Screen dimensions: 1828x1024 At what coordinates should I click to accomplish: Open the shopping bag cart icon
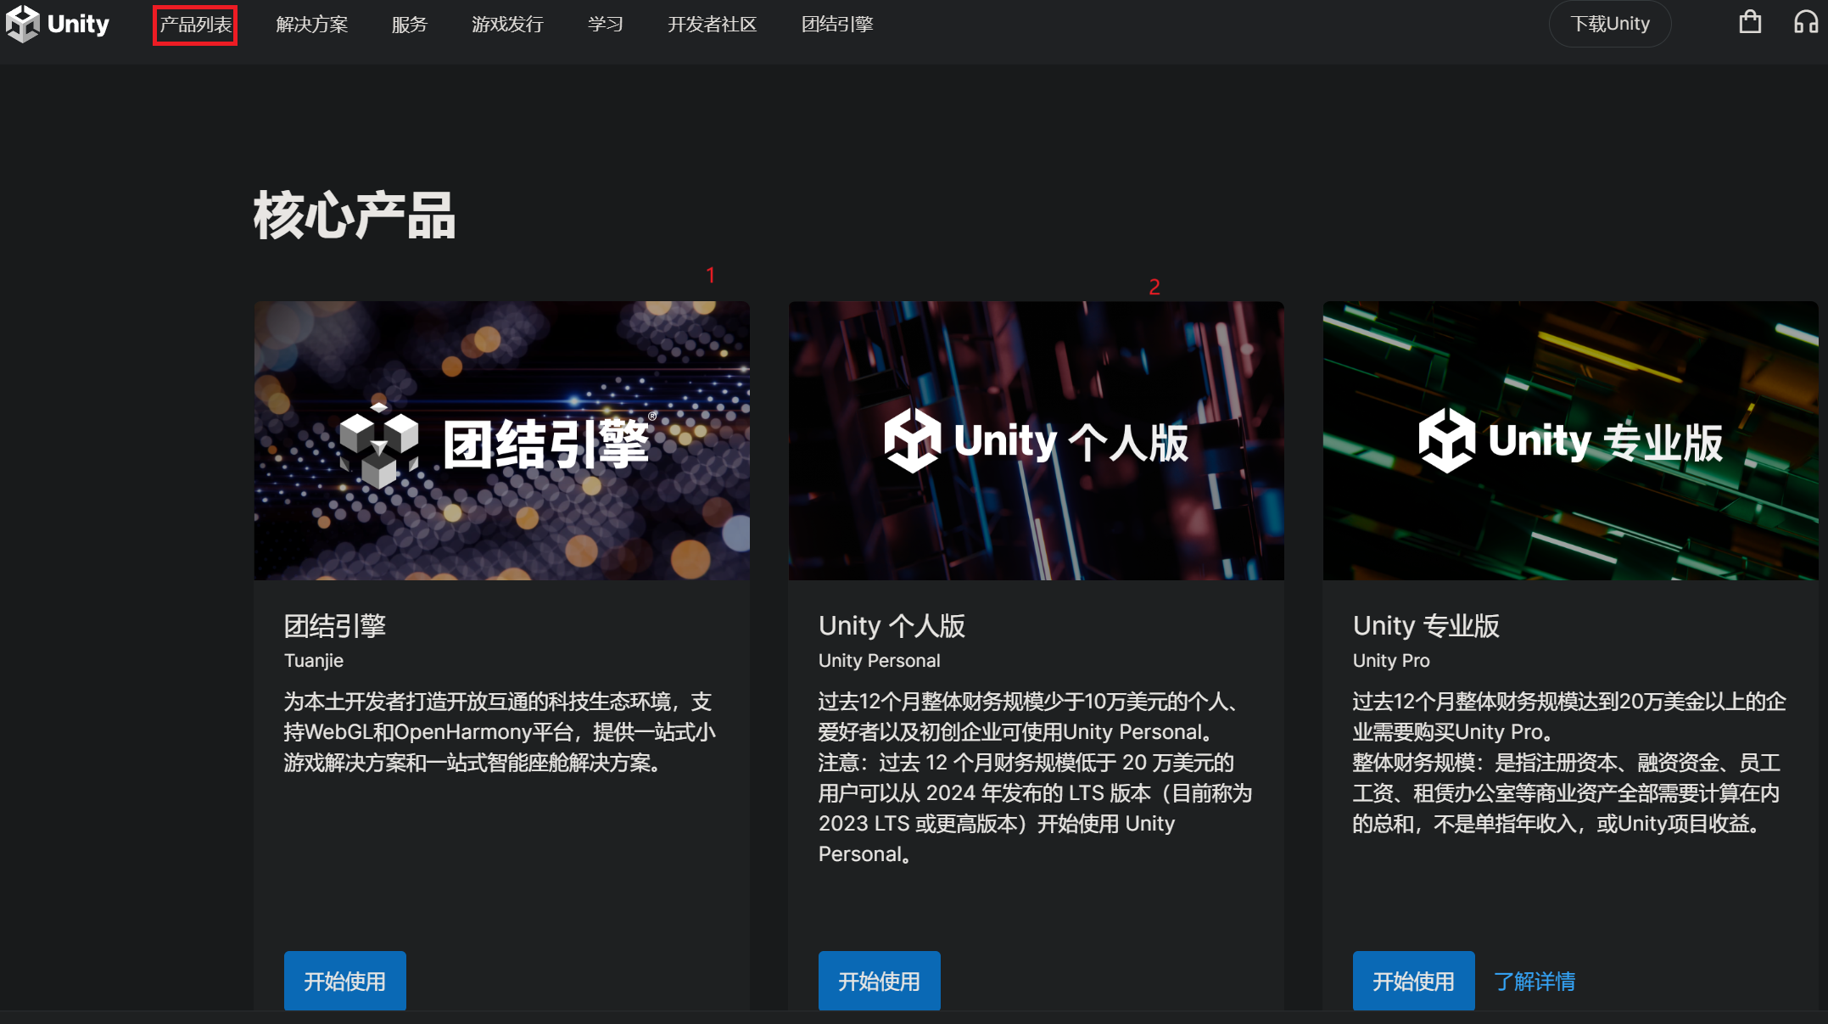[x=1749, y=23]
